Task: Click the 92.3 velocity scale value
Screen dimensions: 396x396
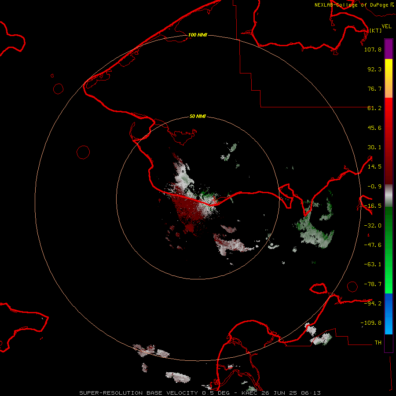Action: pyautogui.click(x=374, y=69)
